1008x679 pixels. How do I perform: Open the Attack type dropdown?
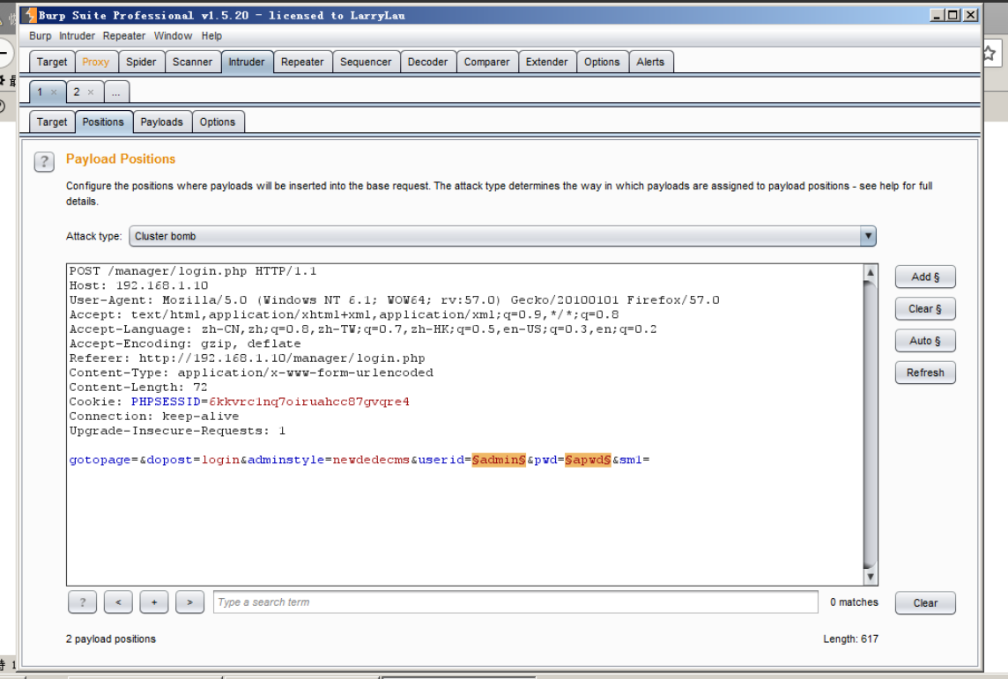coord(502,236)
